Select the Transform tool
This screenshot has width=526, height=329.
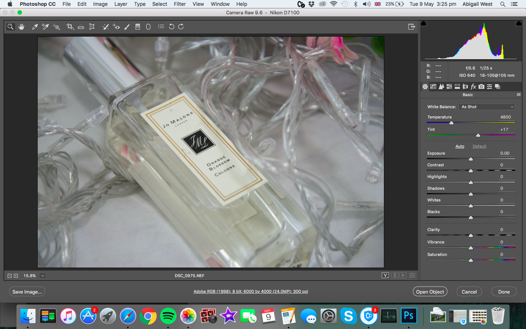[x=92, y=27]
